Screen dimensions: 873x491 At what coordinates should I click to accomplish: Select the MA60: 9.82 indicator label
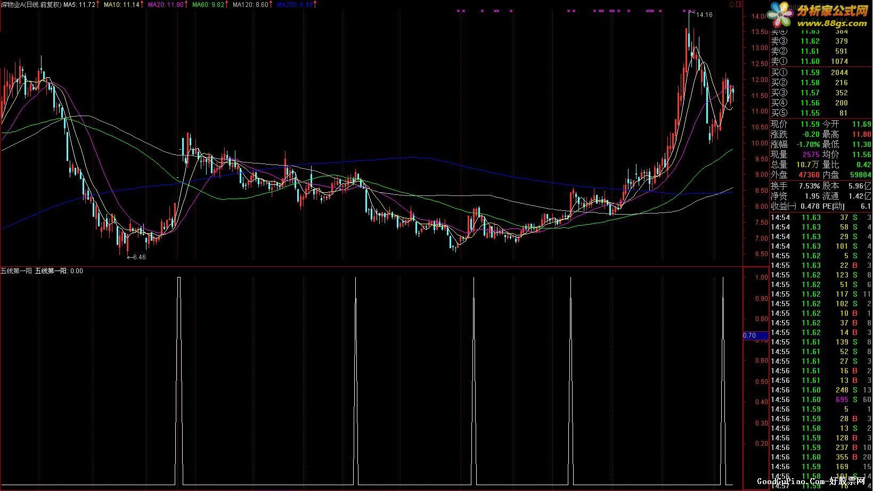[x=208, y=4]
